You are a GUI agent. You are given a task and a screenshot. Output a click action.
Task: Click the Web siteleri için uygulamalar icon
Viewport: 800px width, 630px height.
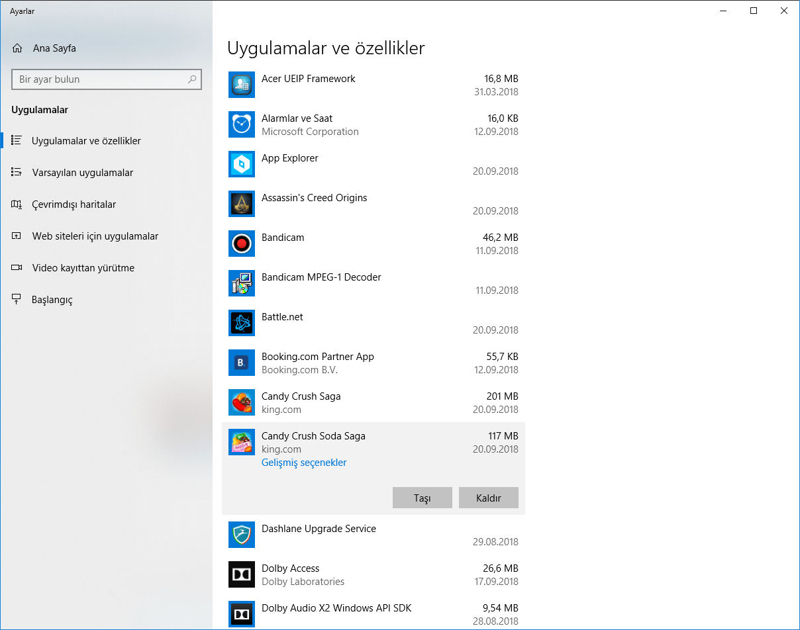[17, 236]
